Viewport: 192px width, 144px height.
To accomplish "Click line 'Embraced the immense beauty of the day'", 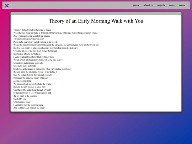I will pos(31,78).
